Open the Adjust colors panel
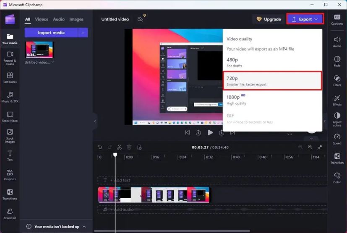Screen dimensions: 347x233 tap(337, 119)
